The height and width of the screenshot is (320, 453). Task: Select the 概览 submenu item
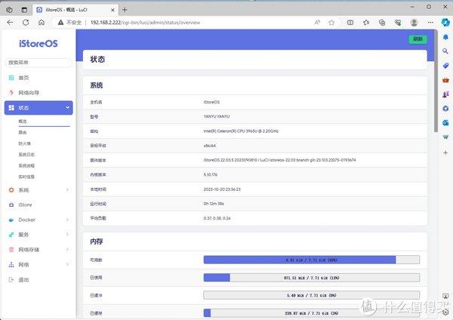click(x=23, y=122)
